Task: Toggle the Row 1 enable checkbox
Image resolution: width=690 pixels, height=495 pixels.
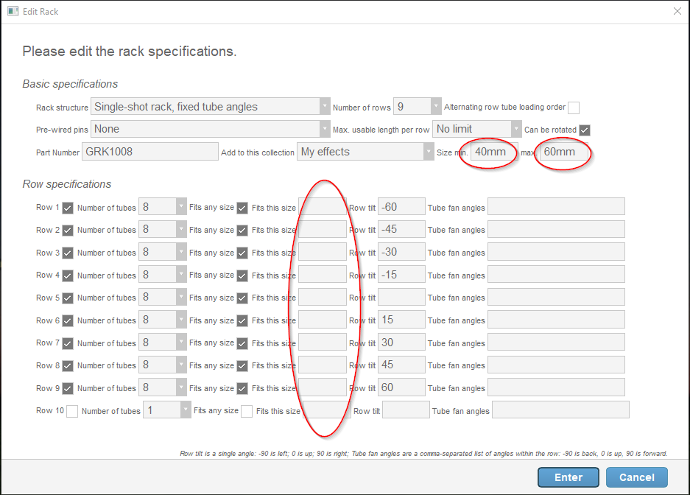Action: 68,208
